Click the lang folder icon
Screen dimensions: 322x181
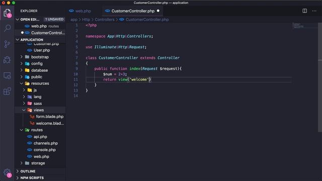30,97
